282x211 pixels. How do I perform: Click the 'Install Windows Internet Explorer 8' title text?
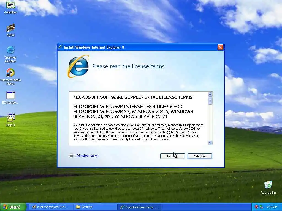[x=94, y=47]
